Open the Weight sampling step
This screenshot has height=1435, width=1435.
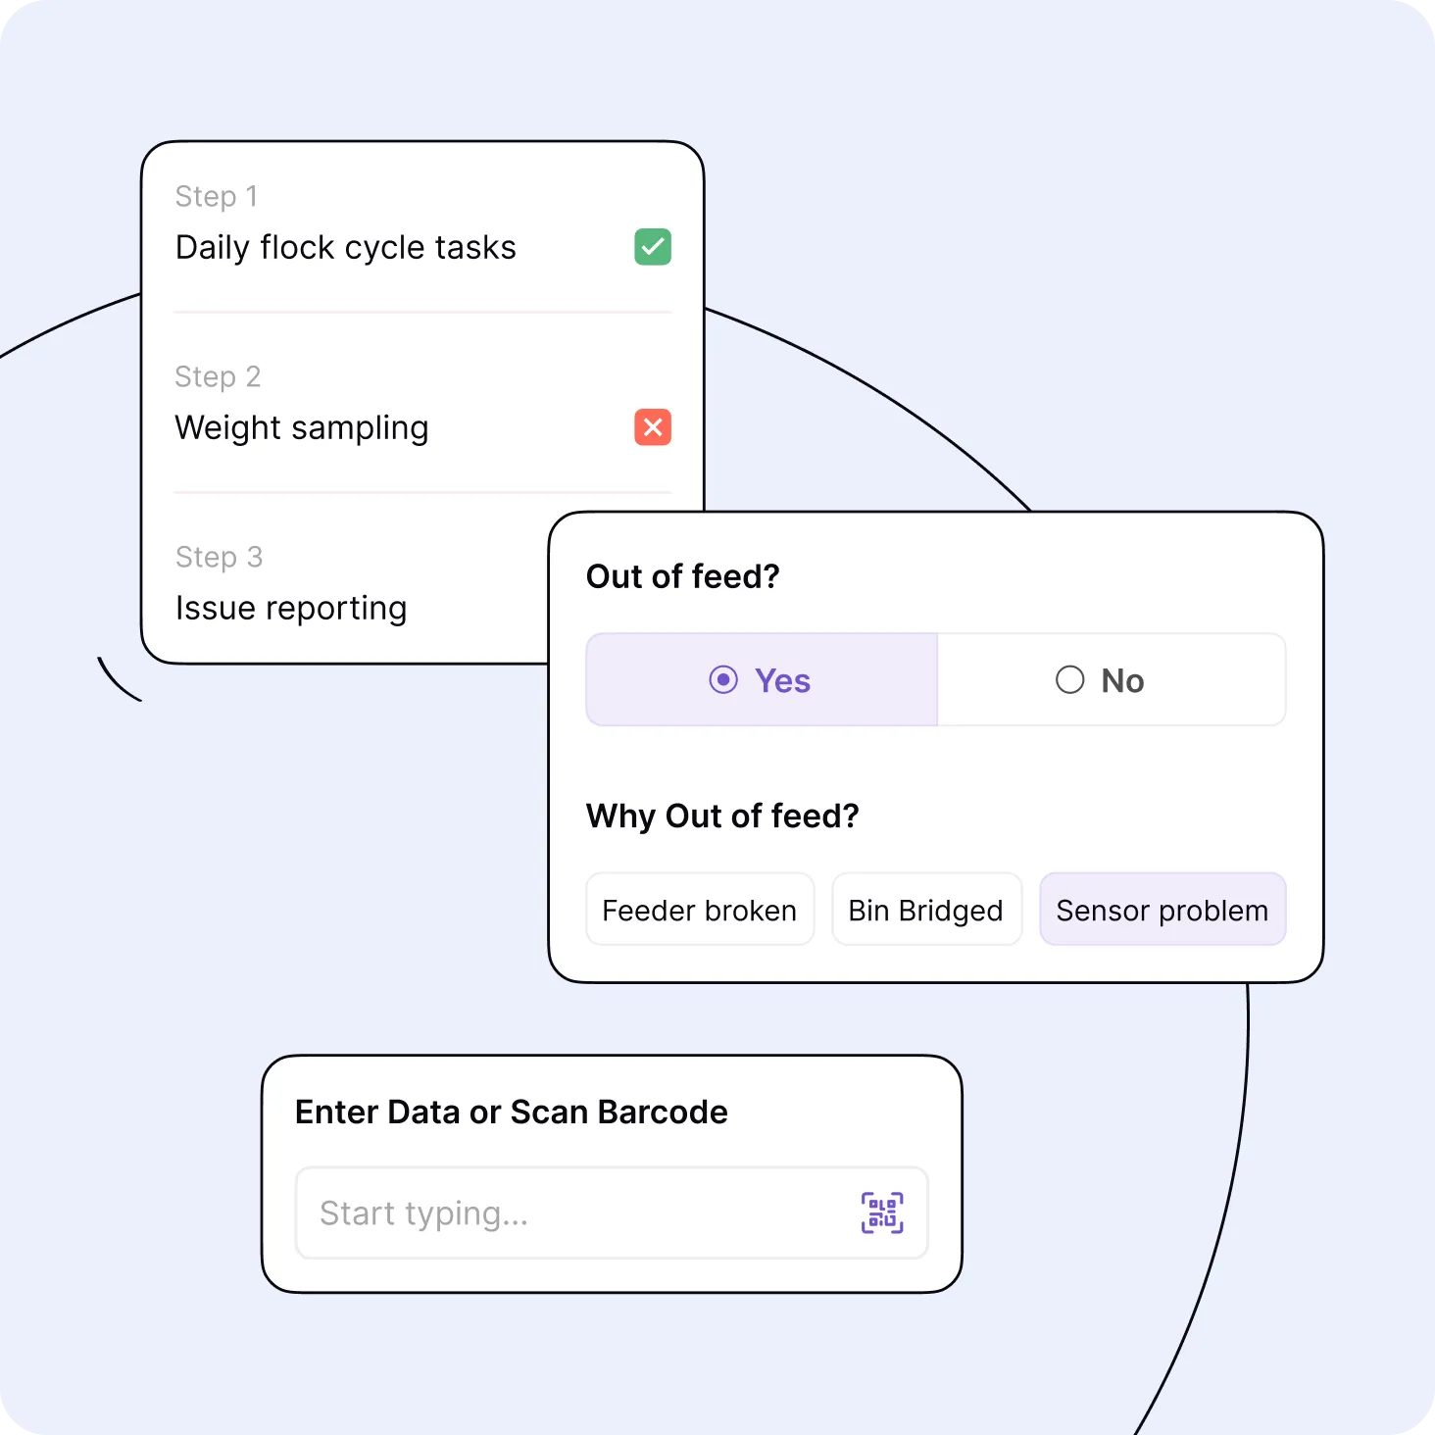[302, 428]
